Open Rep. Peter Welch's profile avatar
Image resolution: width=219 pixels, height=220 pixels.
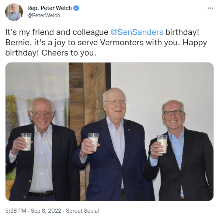(14, 12)
